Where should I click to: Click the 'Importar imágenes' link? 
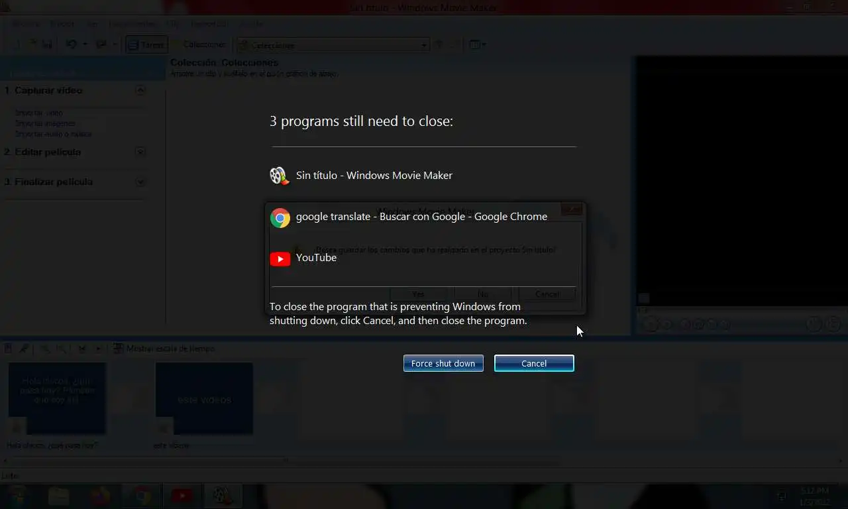[45, 123]
